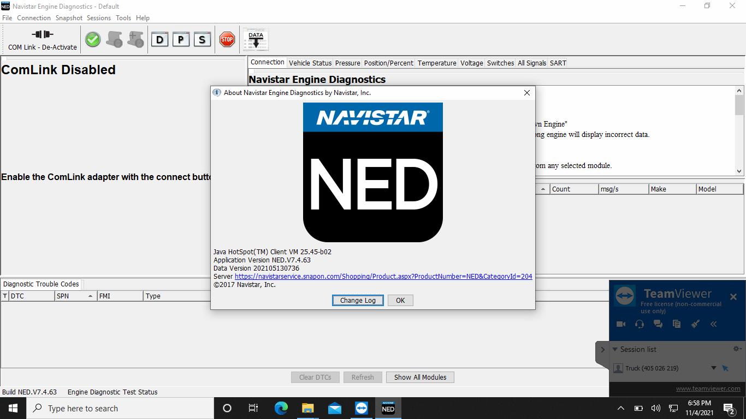Click the filter funnel in DTC table header
746x419 pixels.
click(5, 296)
